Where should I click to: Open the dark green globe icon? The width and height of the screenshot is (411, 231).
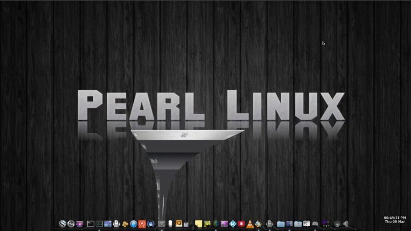pos(216,224)
